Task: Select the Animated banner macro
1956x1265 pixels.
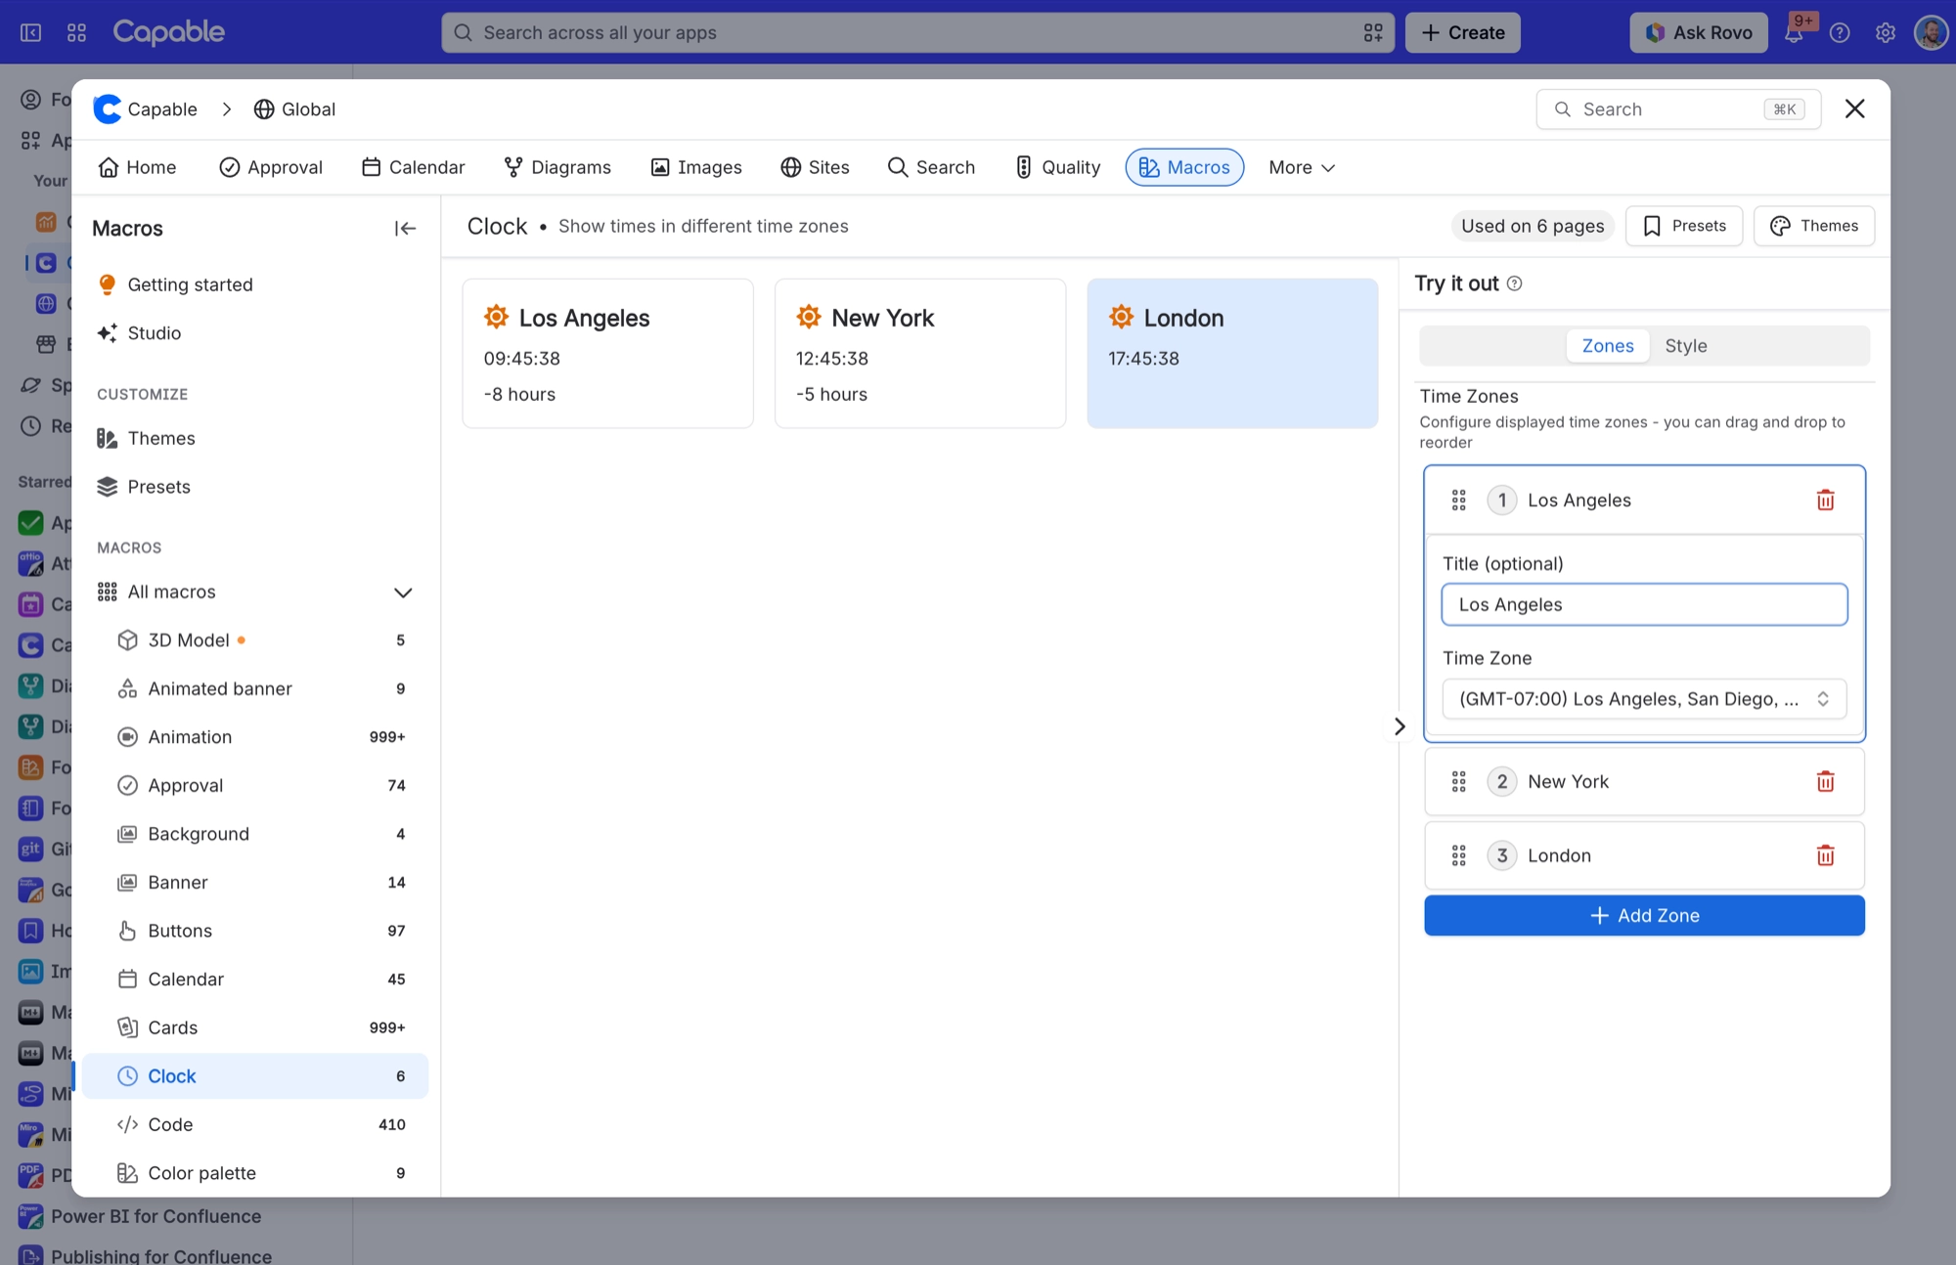Action: [255, 689]
